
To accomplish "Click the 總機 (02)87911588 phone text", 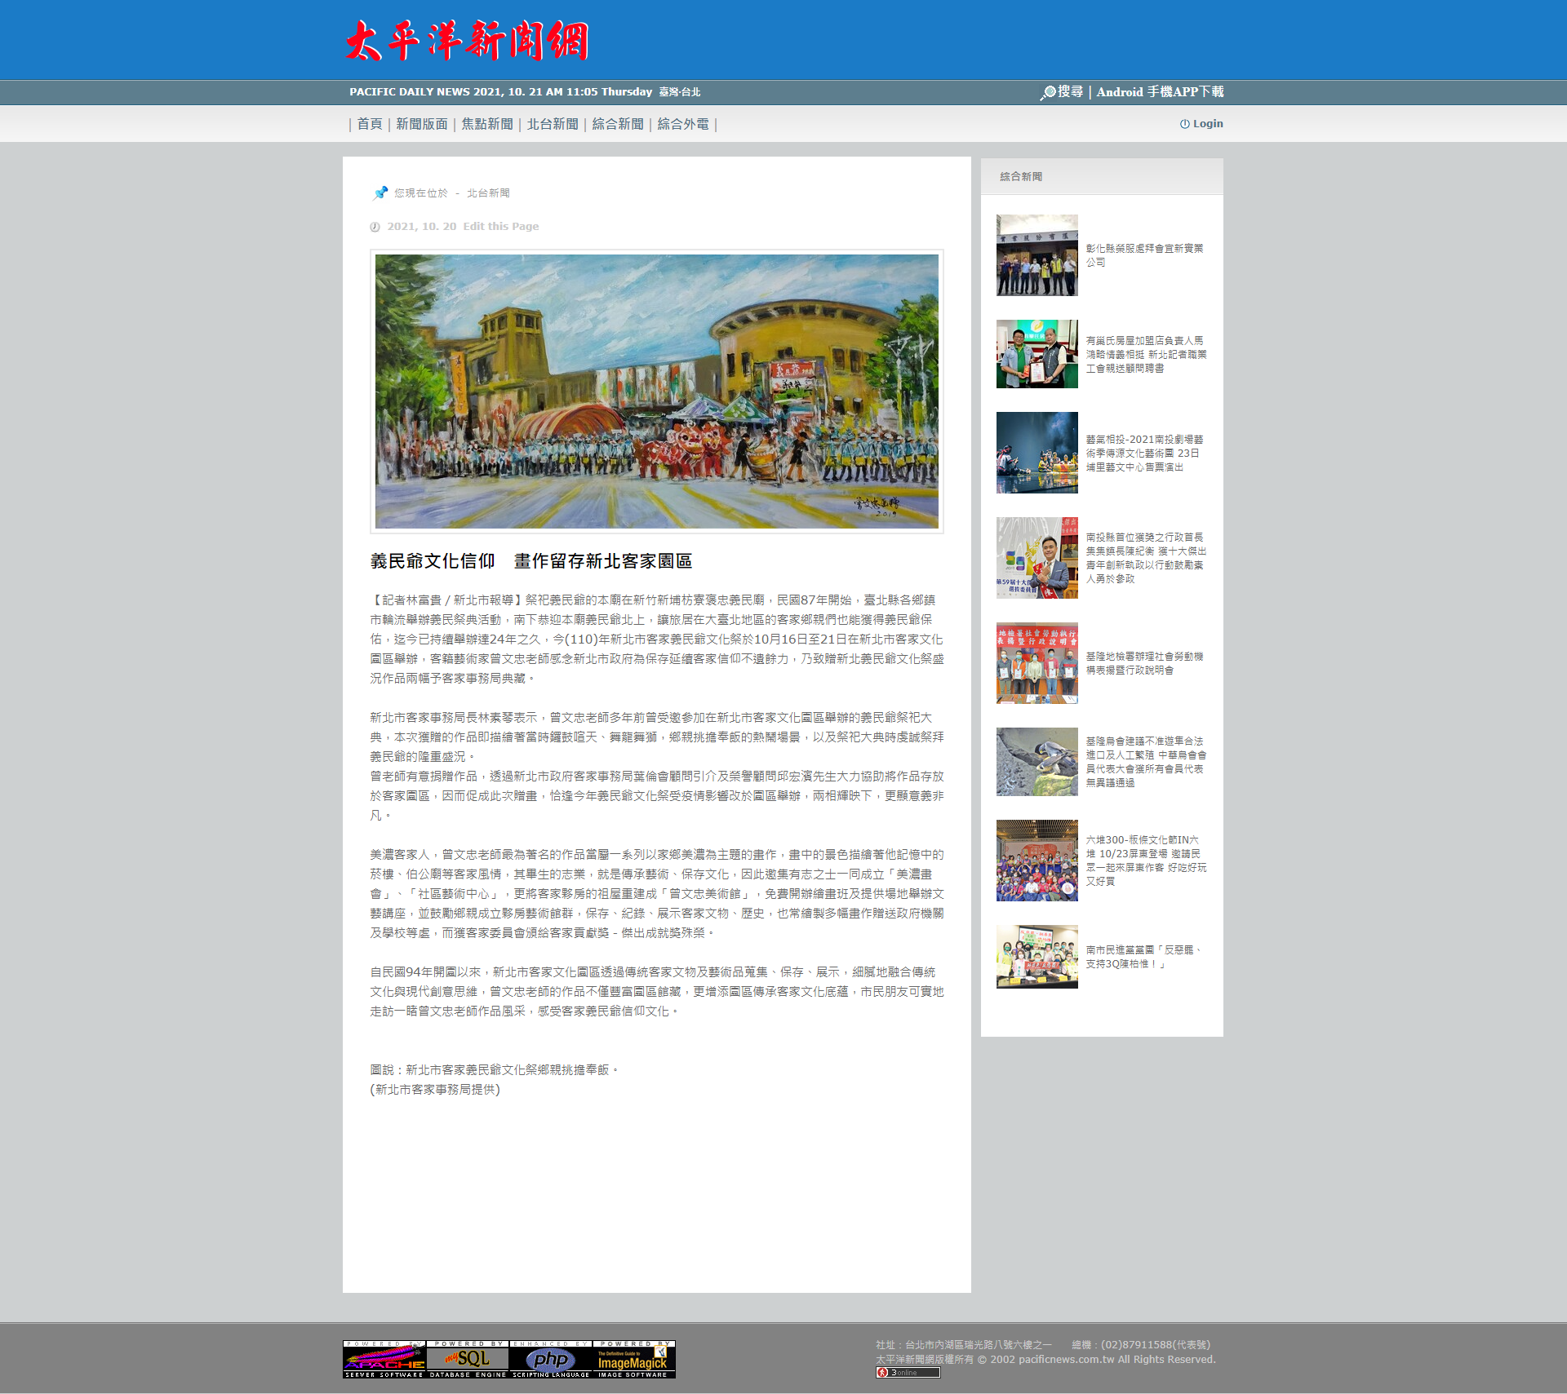I will 1141,1345.
